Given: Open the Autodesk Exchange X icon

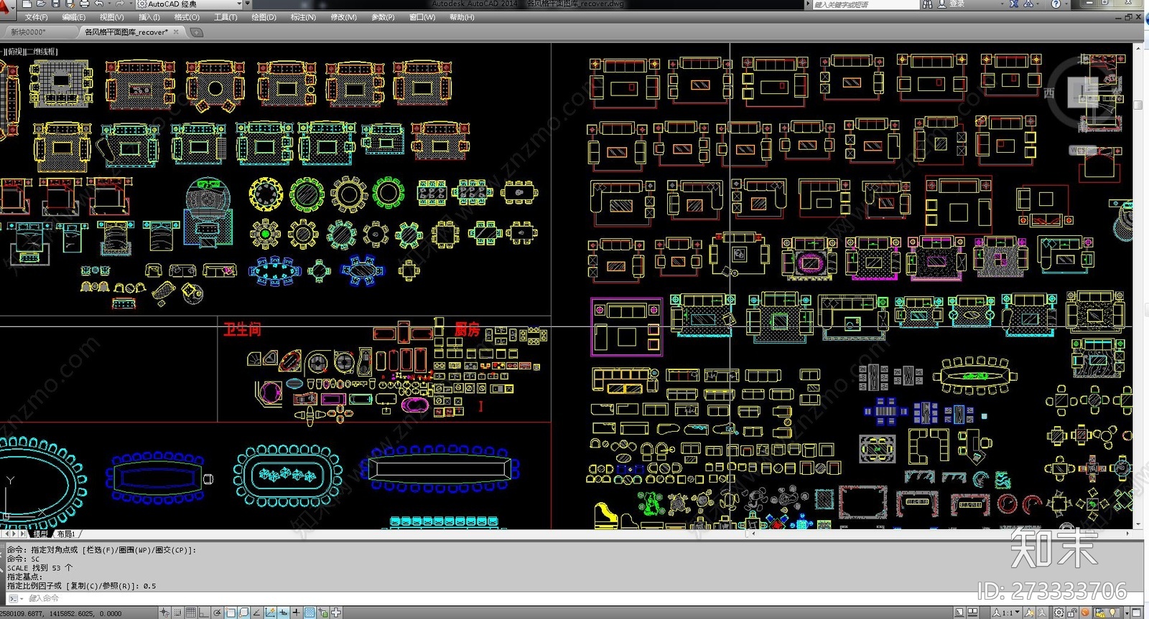Looking at the screenshot, I should click(x=1014, y=4).
